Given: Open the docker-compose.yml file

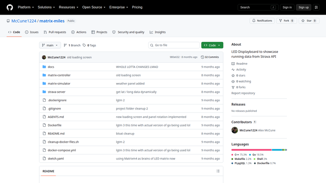Looking at the screenshot, I should pyautogui.click(x=62, y=150).
